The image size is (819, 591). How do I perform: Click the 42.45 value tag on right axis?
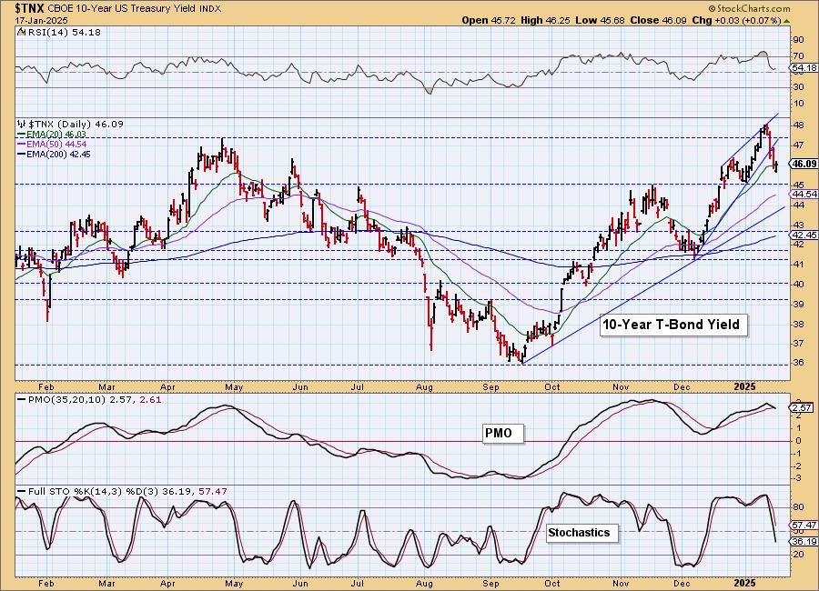click(804, 235)
